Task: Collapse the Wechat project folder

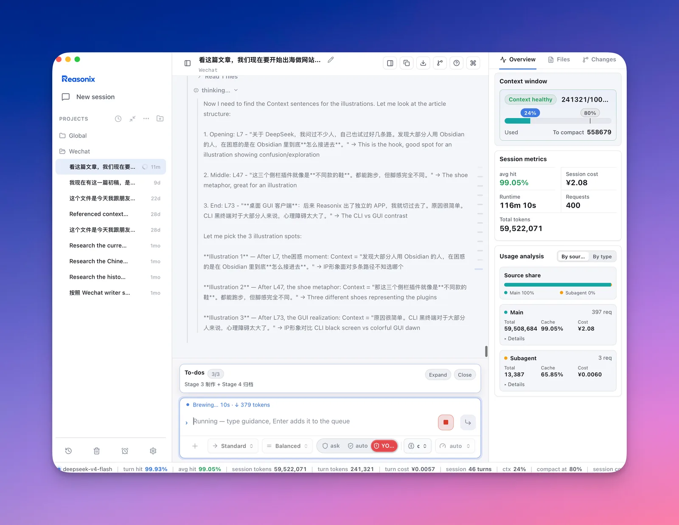Action: pos(111,151)
